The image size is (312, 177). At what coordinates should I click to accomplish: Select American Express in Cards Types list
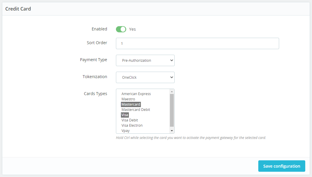pos(136,94)
